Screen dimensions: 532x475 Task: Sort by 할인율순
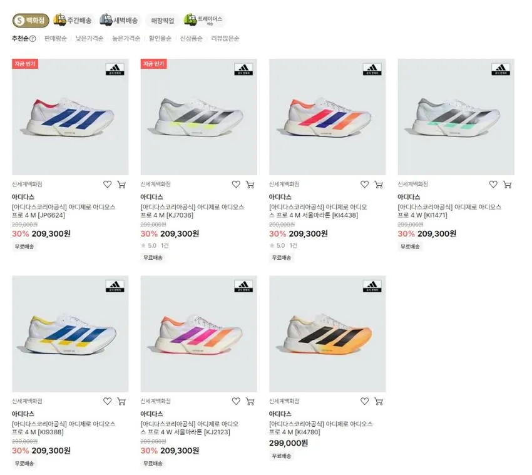[160, 38]
